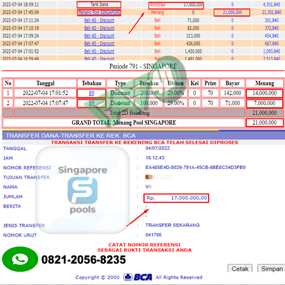This screenshot has height=285, width=285.
Task: Select Total 2D Belakang row label
Action: click(129, 113)
